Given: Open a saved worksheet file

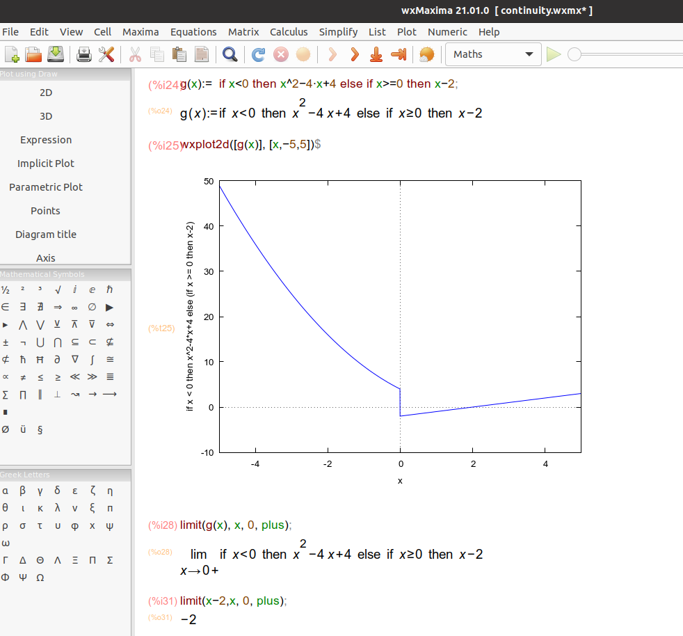Looking at the screenshot, I should (x=33, y=54).
